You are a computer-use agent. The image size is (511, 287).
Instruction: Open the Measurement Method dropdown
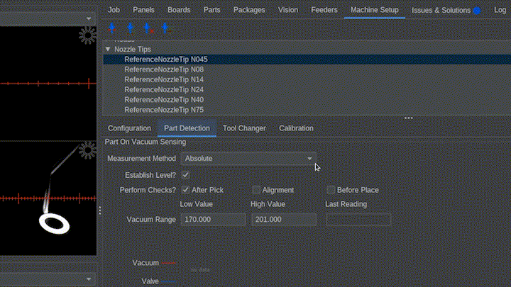click(248, 159)
